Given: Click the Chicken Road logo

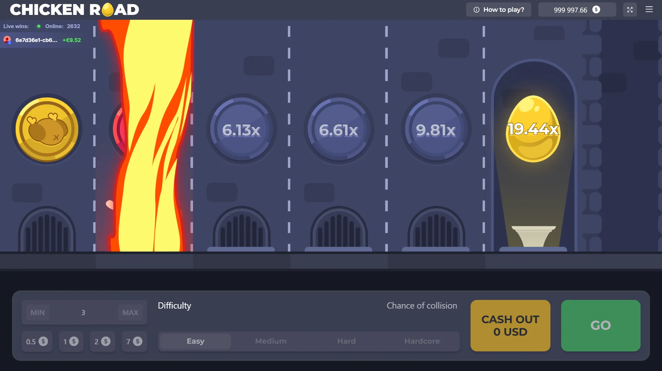Looking at the screenshot, I should 75,10.
